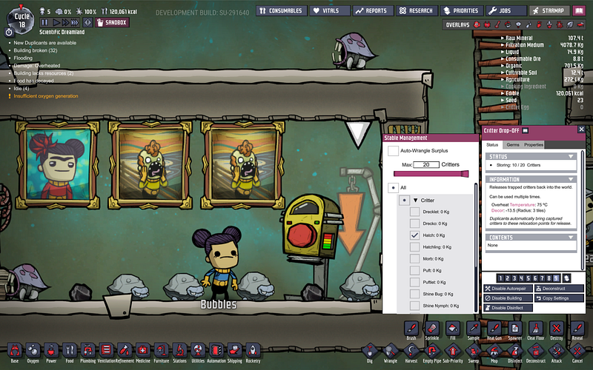The width and height of the screenshot is (593, 370).
Task: Switch to the Germs tab
Action: pos(512,144)
